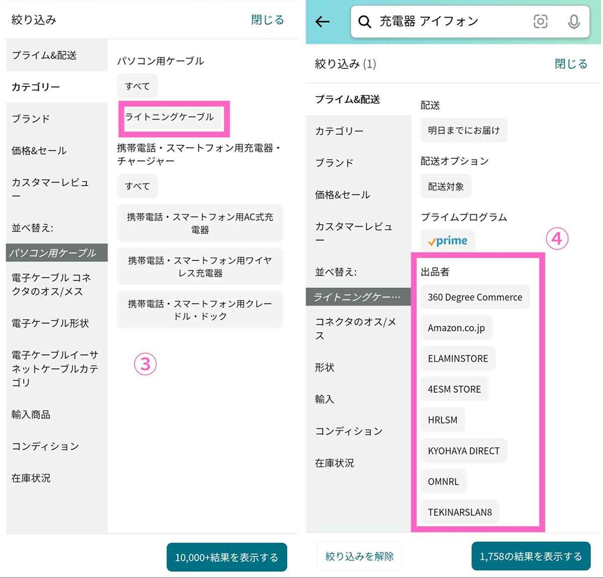Select seller TEKINARSLAN8
603x578 pixels.
[460, 512]
